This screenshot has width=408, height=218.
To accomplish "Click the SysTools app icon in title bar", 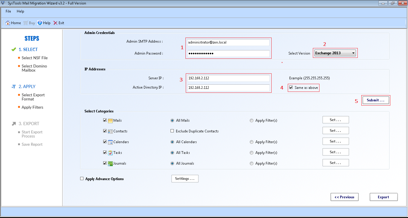I will tap(3, 3).
